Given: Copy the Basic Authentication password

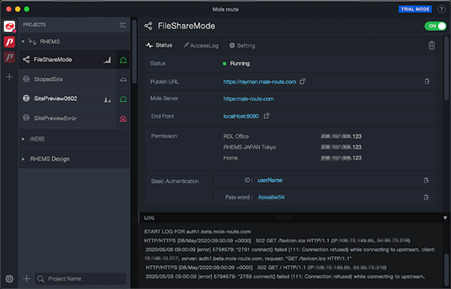Looking at the screenshot, I should [x=426, y=197].
